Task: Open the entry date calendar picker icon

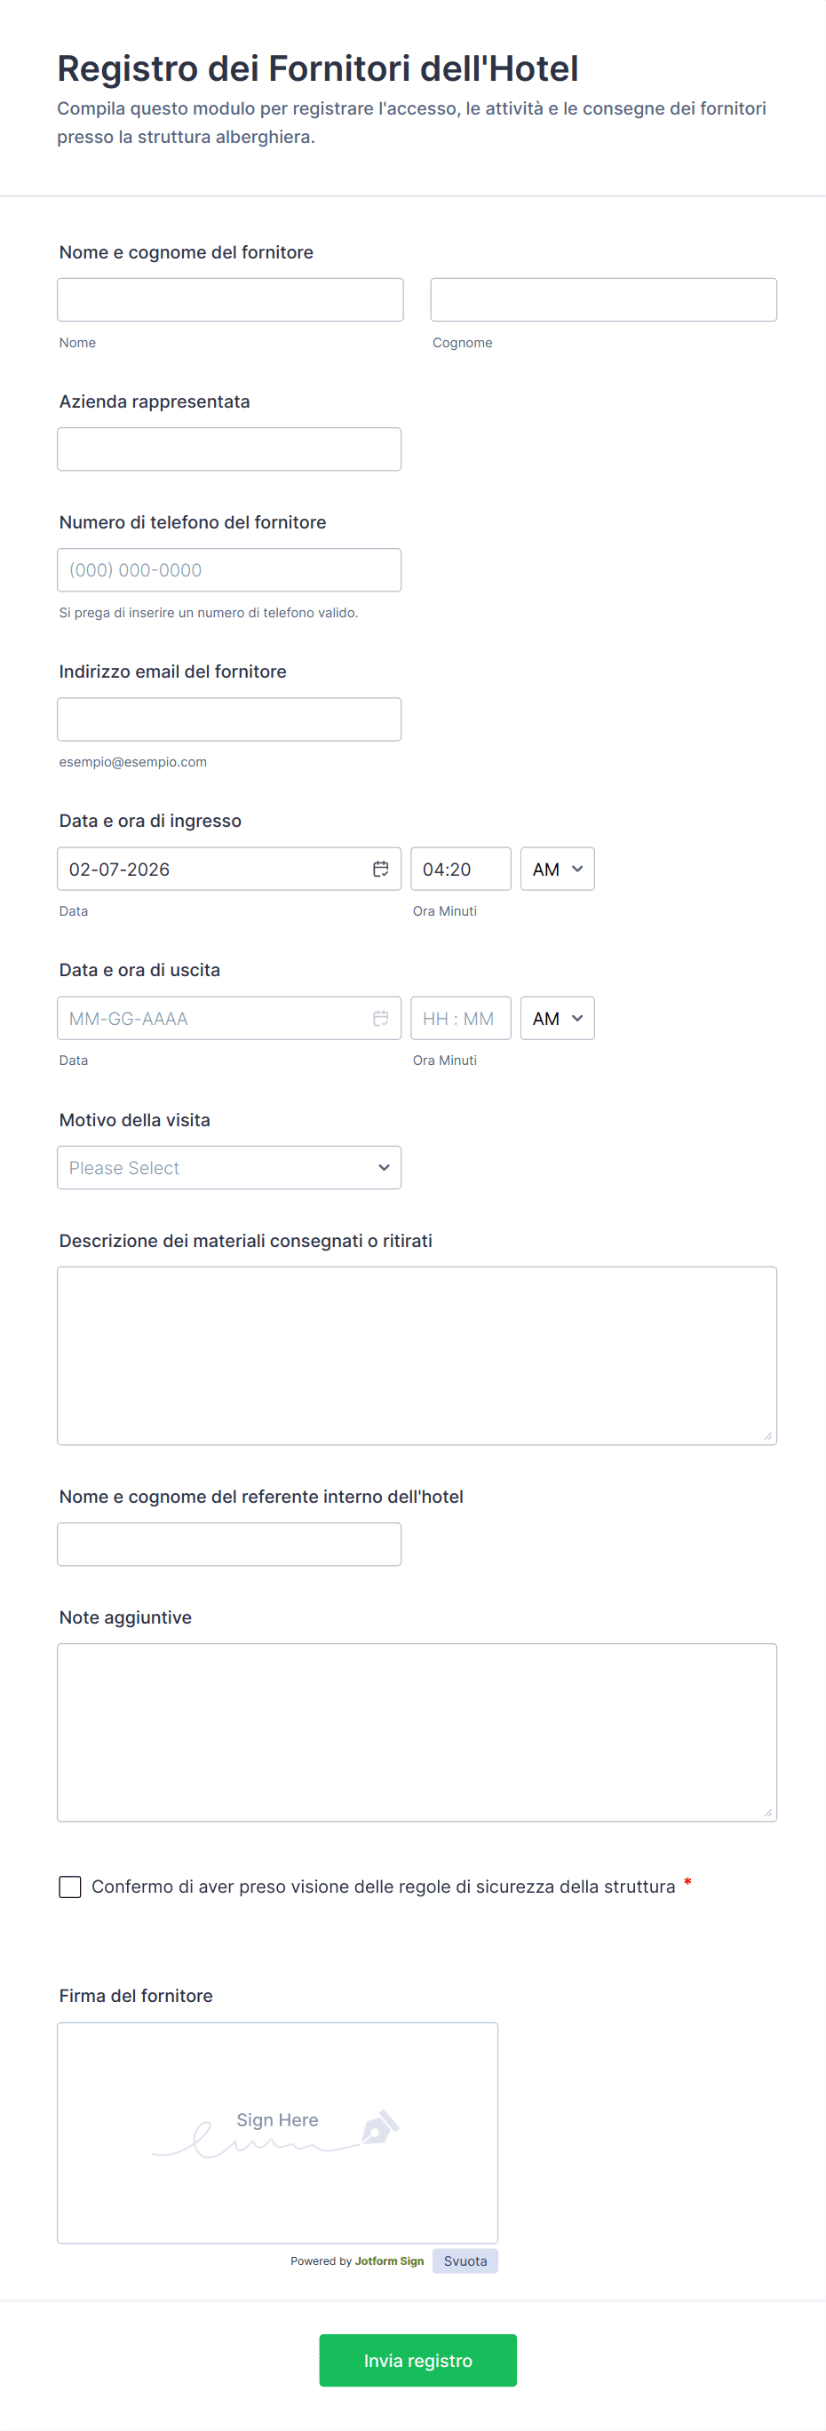Action: pos(380,870)
